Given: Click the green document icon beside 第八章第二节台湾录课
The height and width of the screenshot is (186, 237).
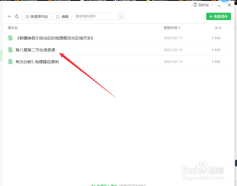Looking at the screenshot, I should coord(10,50).
